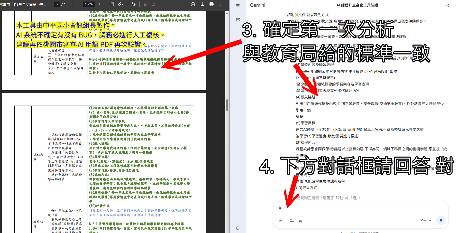Screen dimensions: 457x233
Task: Click (10)評量方式 line in Gemini reply
Action: tap(306, 188)
